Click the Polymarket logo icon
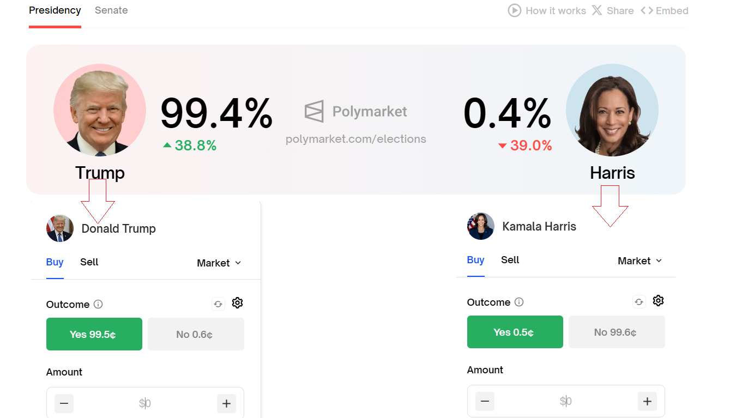 click(314, 111)
